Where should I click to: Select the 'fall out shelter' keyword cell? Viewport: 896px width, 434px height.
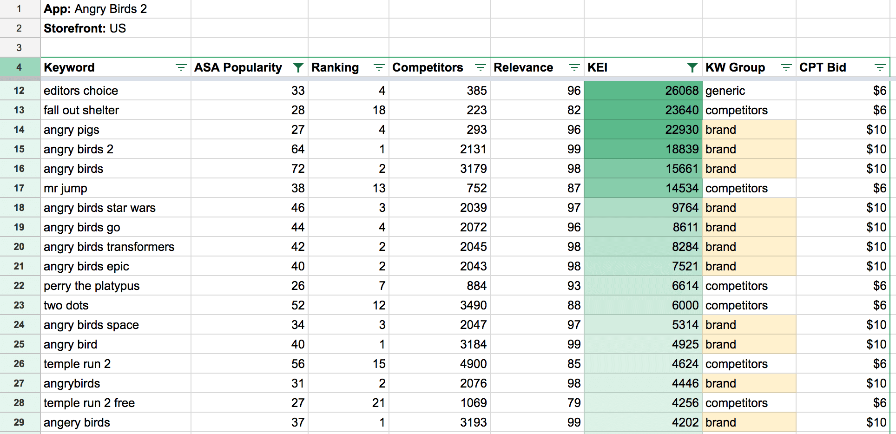point(116,110)
